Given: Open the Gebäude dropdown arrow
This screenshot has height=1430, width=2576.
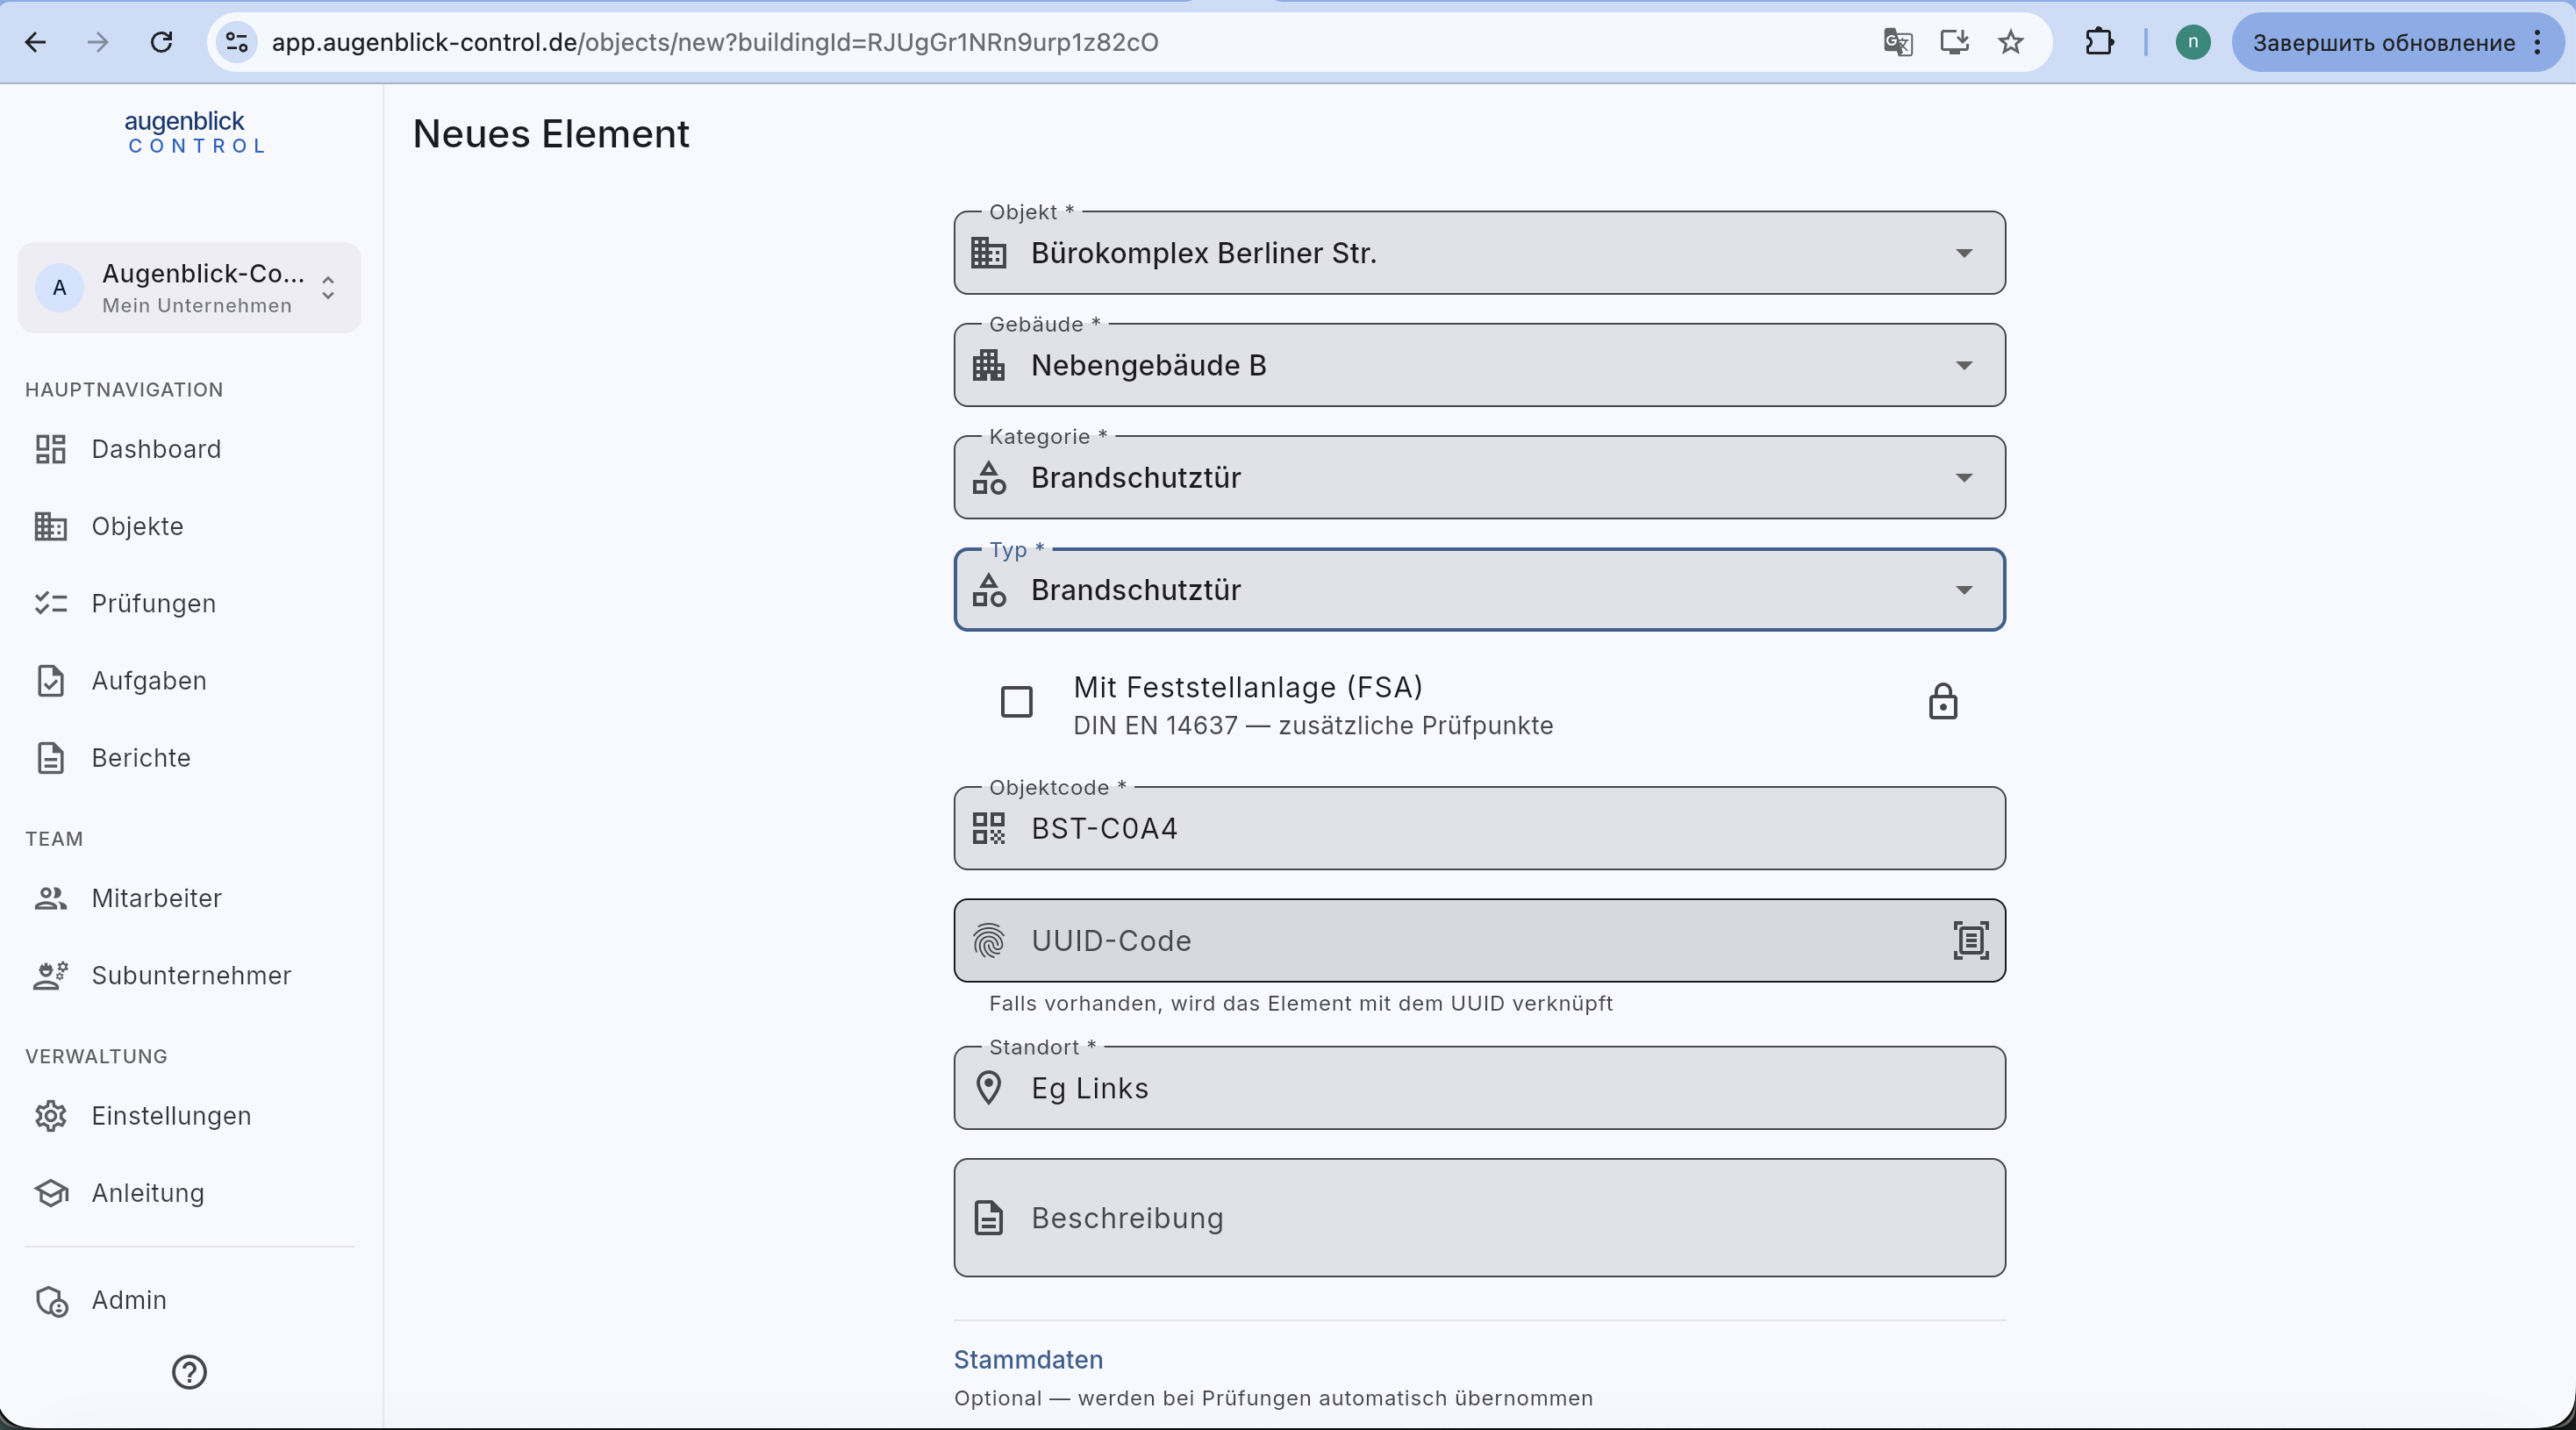Looking at the screenshot, I should [x=1964, y=365].
